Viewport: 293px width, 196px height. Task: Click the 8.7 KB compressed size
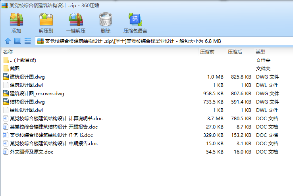pos(244,127)
